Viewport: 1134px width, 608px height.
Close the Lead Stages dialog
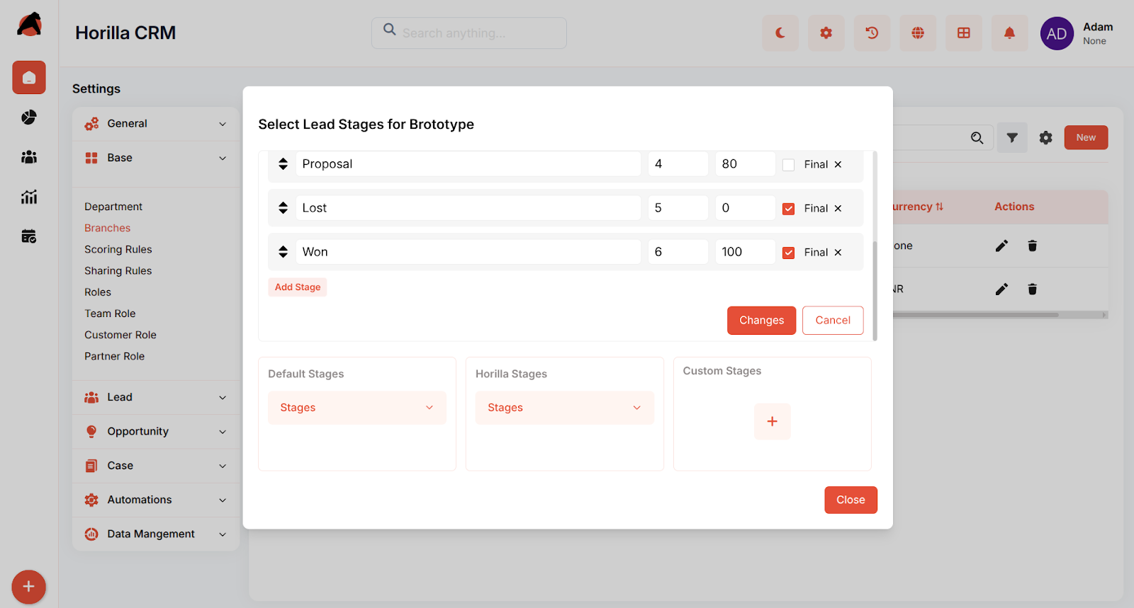click(850, 500)
